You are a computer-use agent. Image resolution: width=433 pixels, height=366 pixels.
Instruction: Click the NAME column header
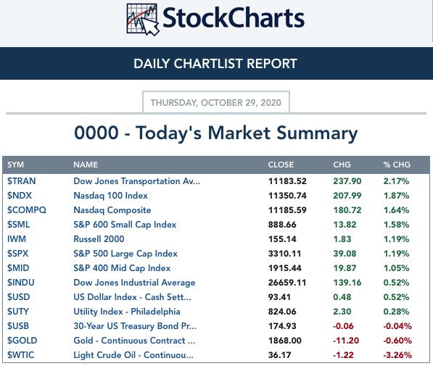pos(86,165)
